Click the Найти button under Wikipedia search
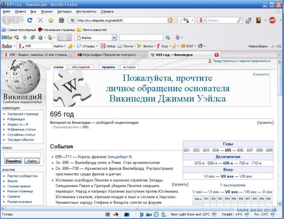This screenshot has height=219, width=284. 32,161
